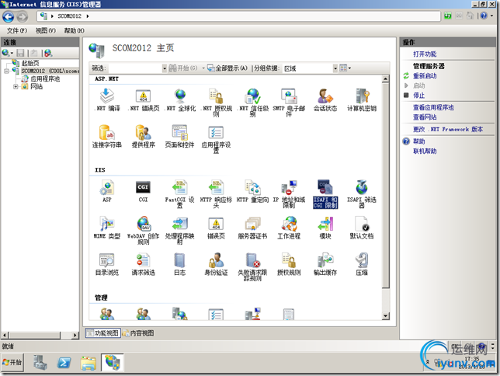Expand the 网站 tree node
Viewport: 500px width, 376px height.
point(16,86)
